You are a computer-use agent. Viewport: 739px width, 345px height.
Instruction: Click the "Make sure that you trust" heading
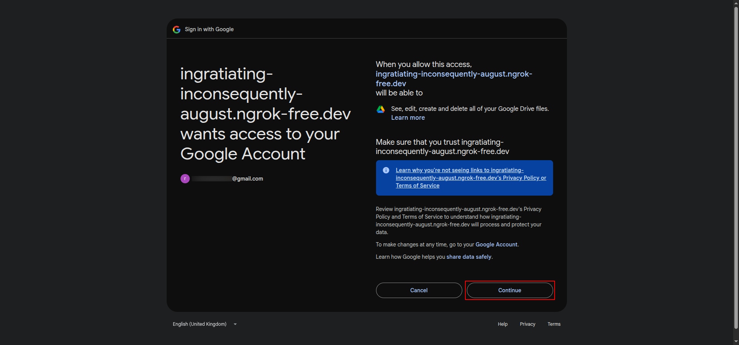click(x=442, y=147)
